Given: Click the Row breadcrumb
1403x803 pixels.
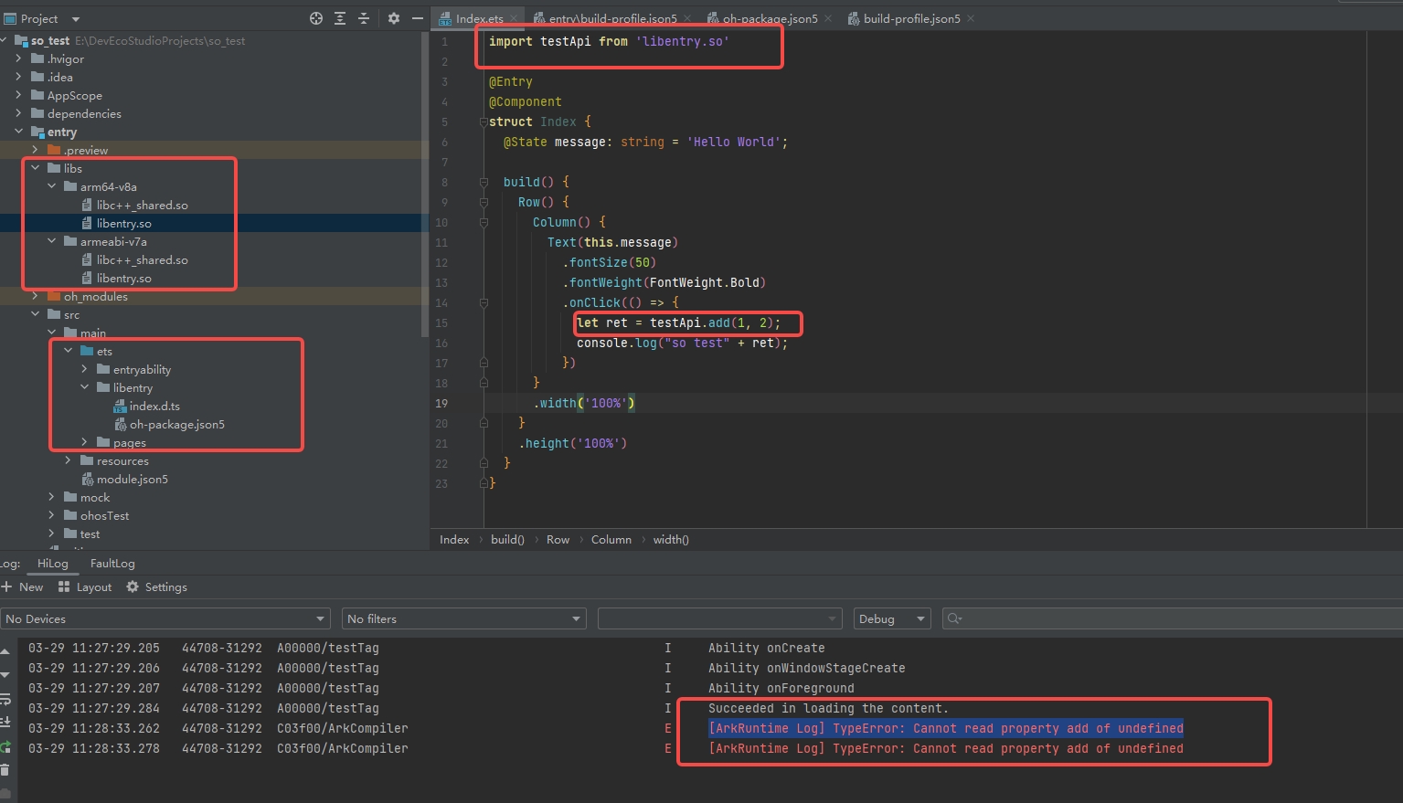Looking at the screenshot, I should 558,540.
